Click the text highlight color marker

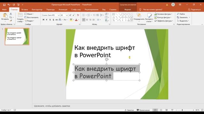pyautogui.click(x=71, y=20)
